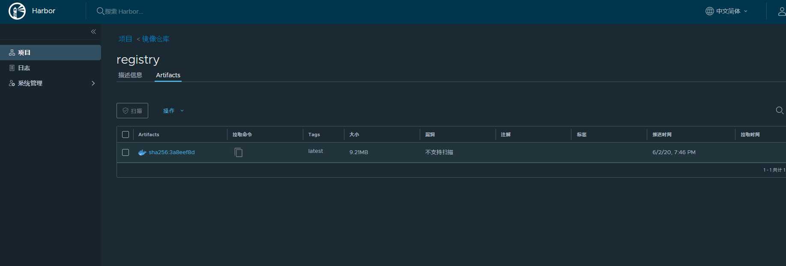The image size is (786, 266).
Task: Select the Artifacts tab
Action: (x=168, y=75)
